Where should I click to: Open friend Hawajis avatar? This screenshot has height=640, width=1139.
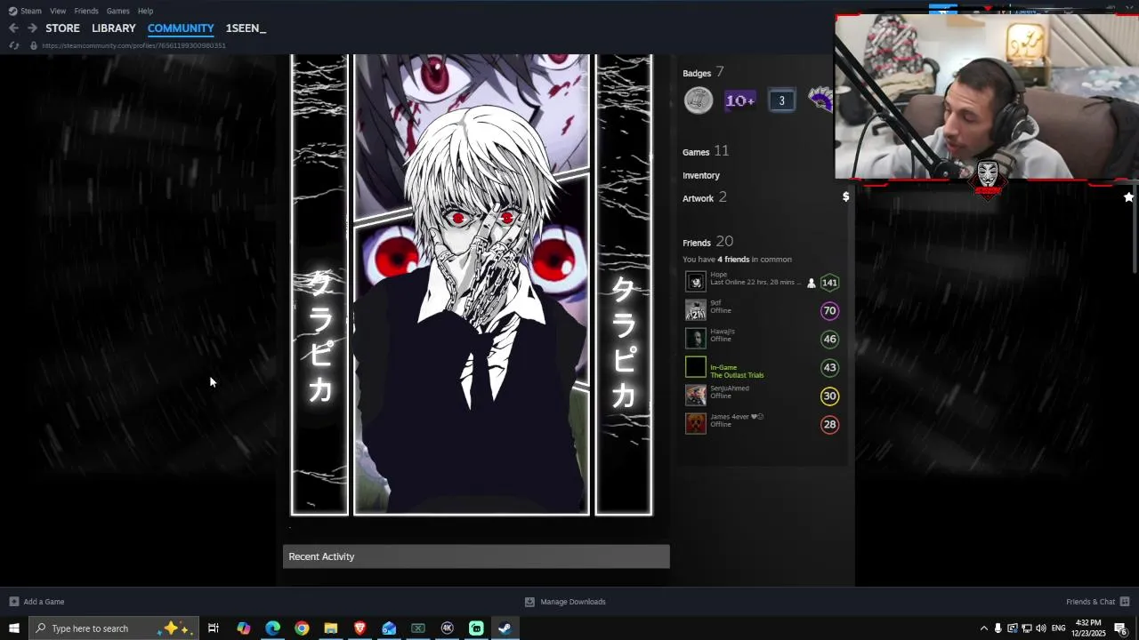696,339
